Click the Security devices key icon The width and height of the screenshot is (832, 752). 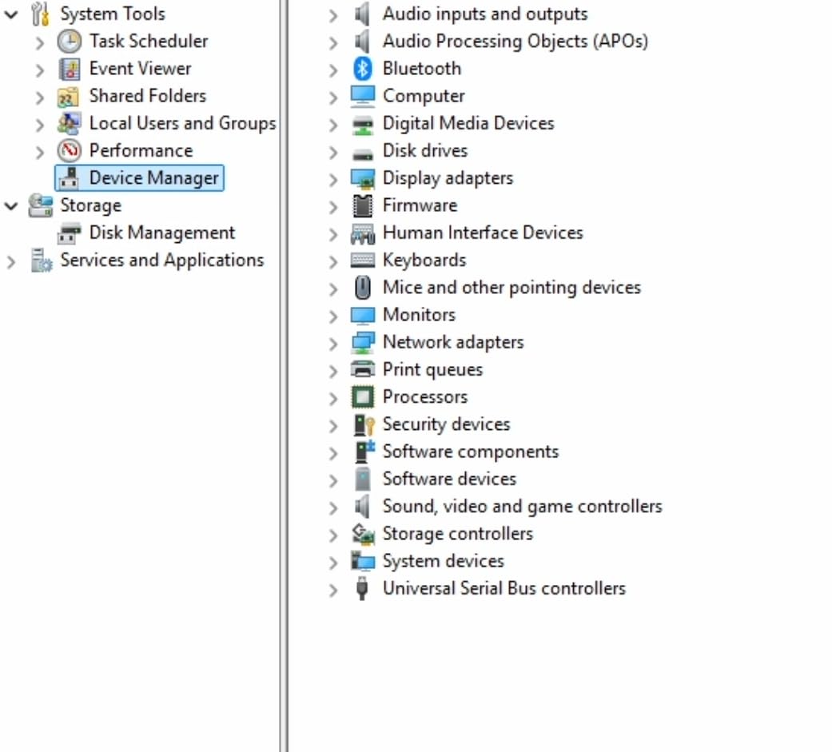[x=362, y=424]
